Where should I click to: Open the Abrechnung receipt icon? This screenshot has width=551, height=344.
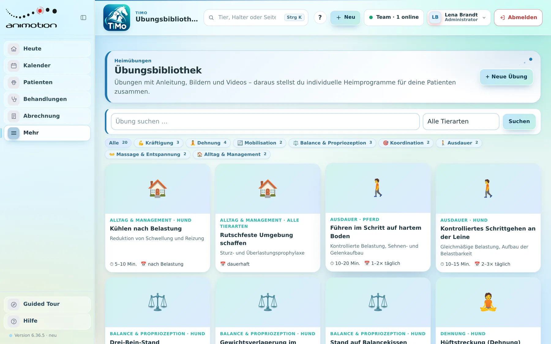pos(14,116)
